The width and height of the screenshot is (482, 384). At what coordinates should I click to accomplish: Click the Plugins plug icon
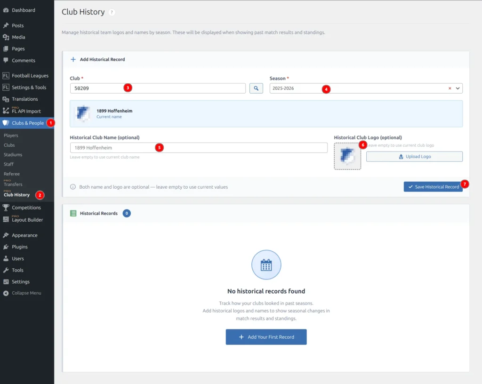[x=6, y=247]
